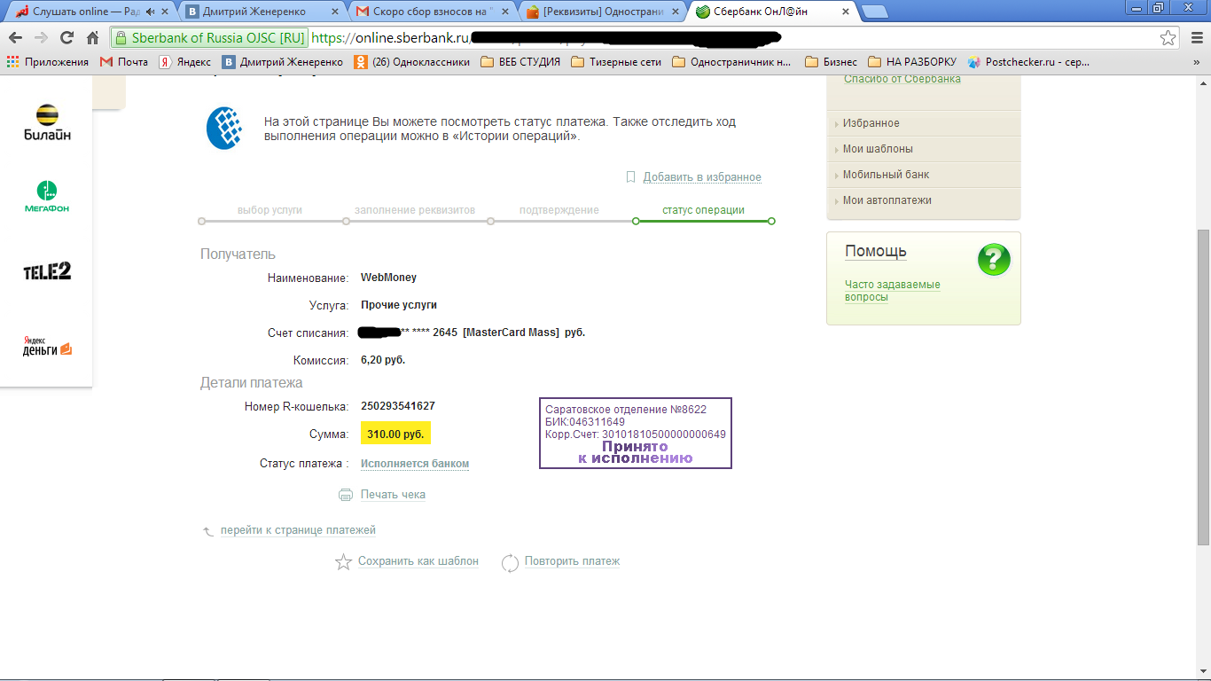The width and height of the screenshot is (1211, 681).
Task: Open the НА РАЗБОРКУ bookmarks folder
Action: click(912, 62)
